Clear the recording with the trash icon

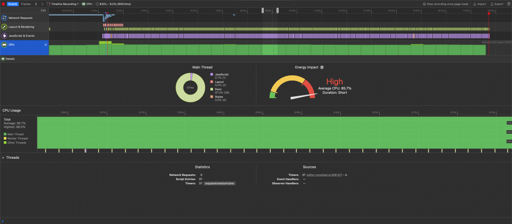(509, 4)
